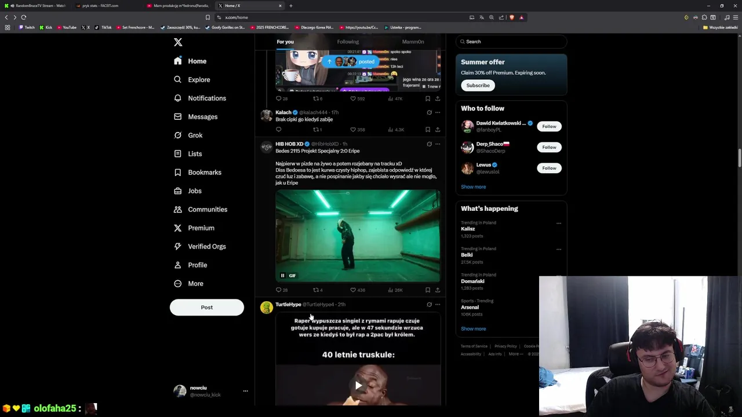Share the Kałach post

[438, 130]
